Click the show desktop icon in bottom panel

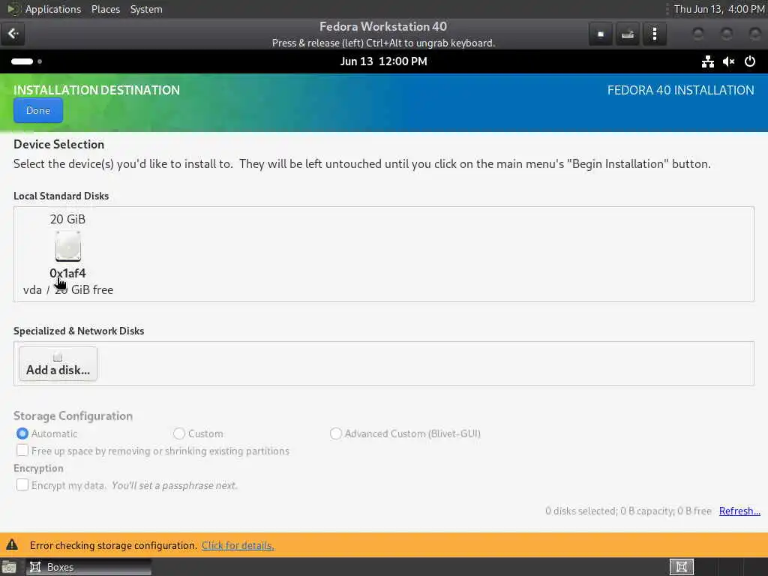8,567
